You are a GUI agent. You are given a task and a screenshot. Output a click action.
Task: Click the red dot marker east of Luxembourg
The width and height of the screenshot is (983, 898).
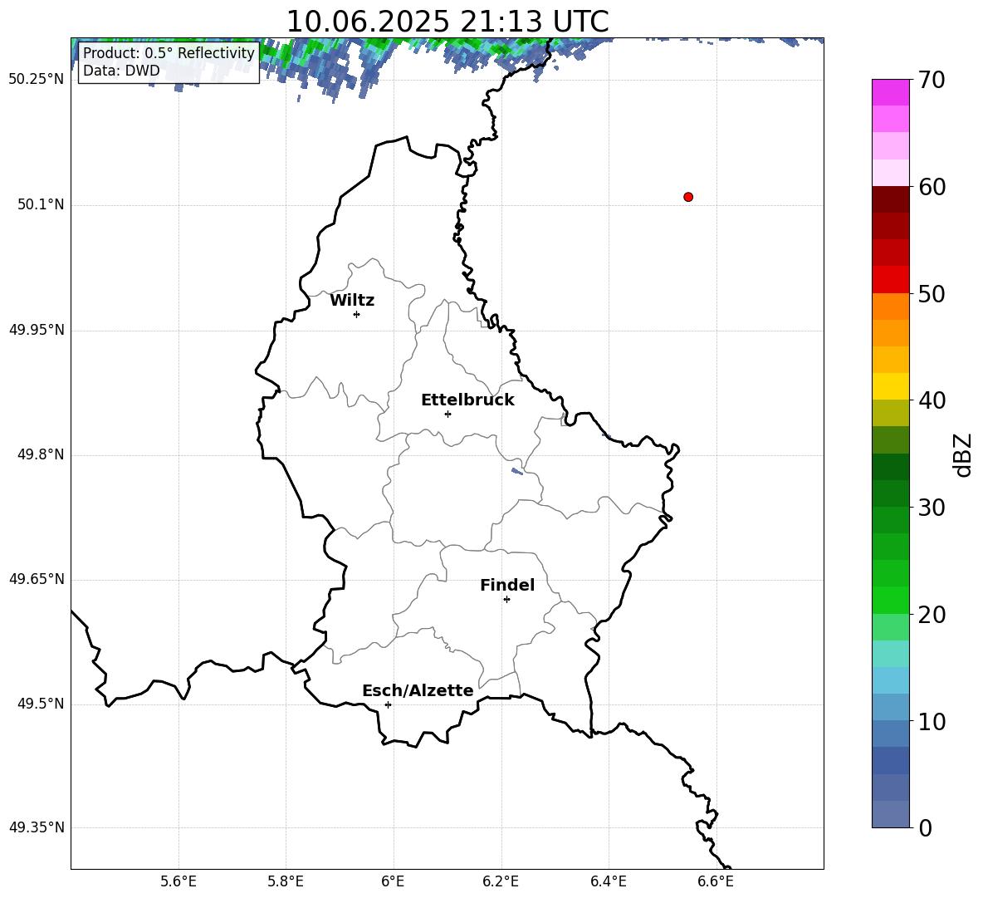[x=688, y=197]
